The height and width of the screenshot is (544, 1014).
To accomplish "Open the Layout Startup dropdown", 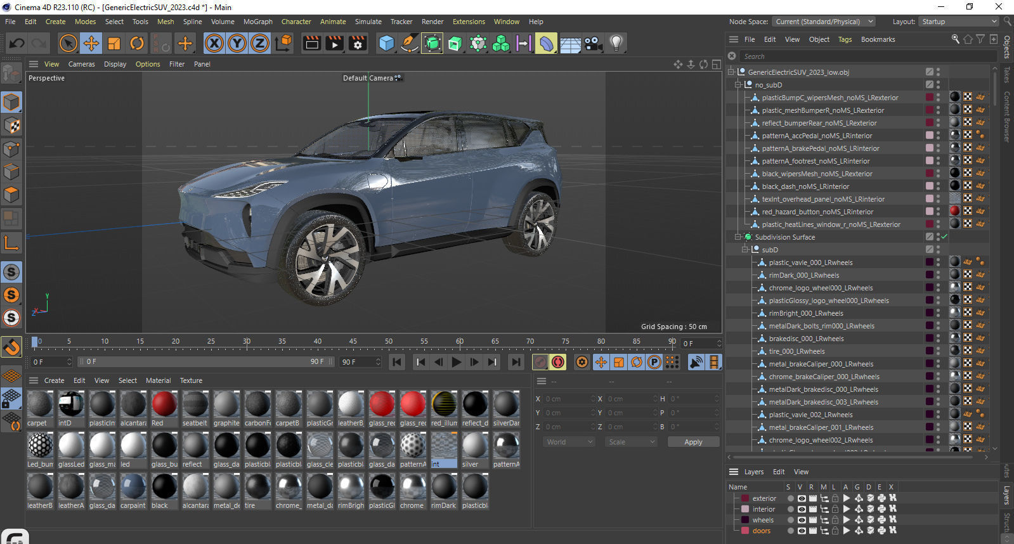I will pyautogui.click(x=958, y=22).
